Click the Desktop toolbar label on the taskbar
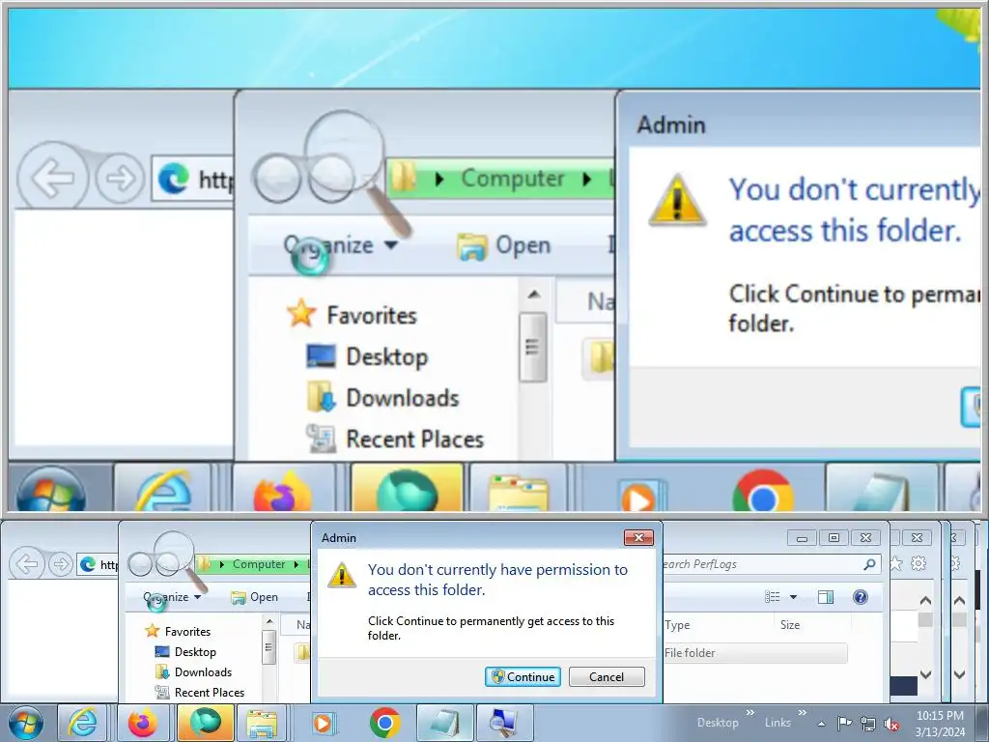The image size is (989, 742). (718, 723)
